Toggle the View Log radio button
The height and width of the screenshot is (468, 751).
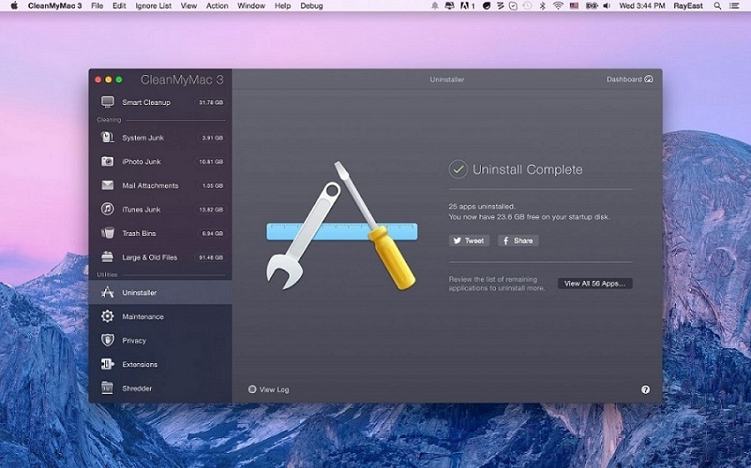pyautogui.click(x=253, y=389)
